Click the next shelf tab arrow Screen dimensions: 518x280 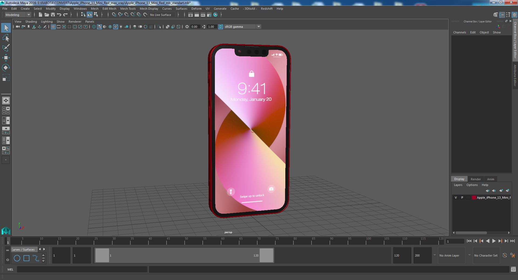pos(44,249)
